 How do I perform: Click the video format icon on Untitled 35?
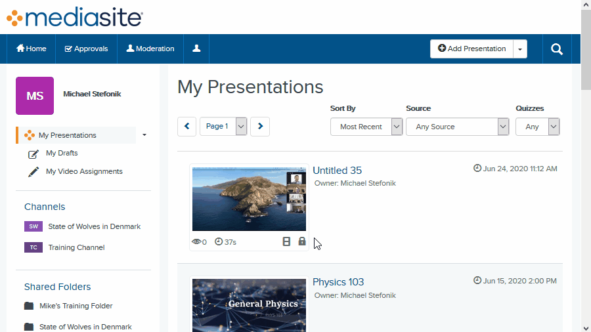pyautogui.click(x=286, y=241)
